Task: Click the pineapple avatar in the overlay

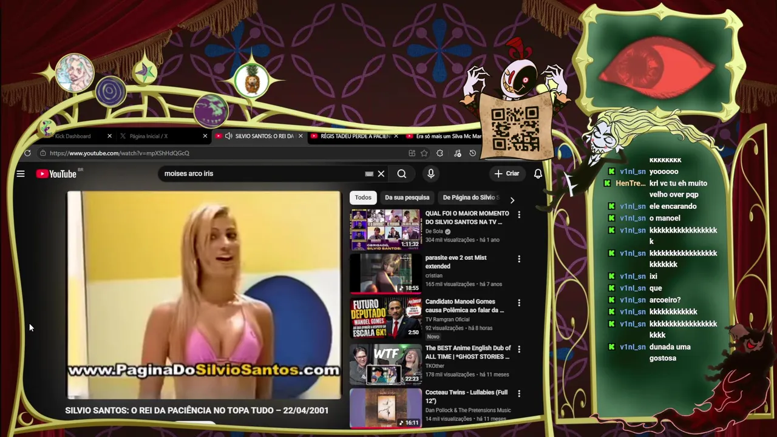Action: [x=251, y=80]
